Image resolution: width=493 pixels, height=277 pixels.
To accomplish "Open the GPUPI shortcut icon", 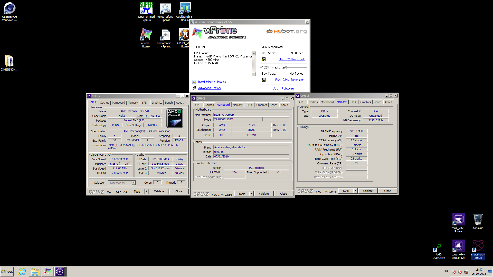I will coord(184,35).
